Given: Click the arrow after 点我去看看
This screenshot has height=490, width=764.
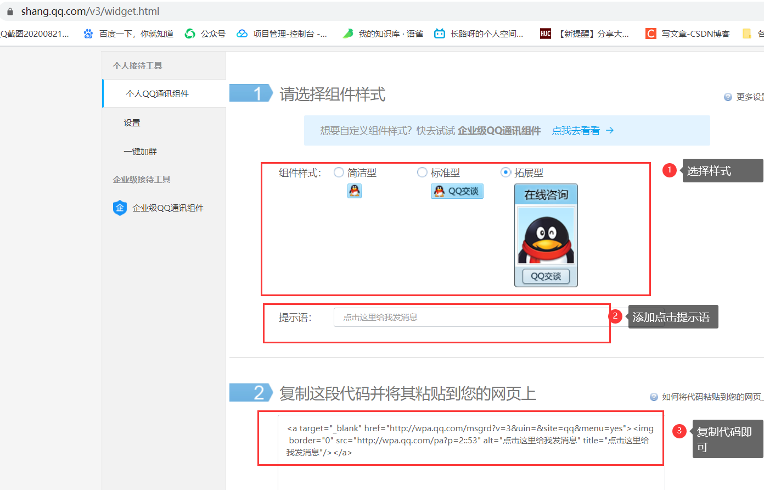Looking at the screenshot, I should (610, 130).
